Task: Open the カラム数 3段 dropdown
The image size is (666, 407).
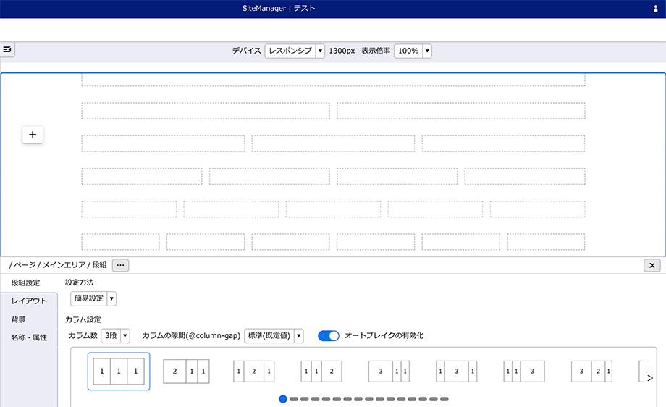Action: tap(115, 335)
